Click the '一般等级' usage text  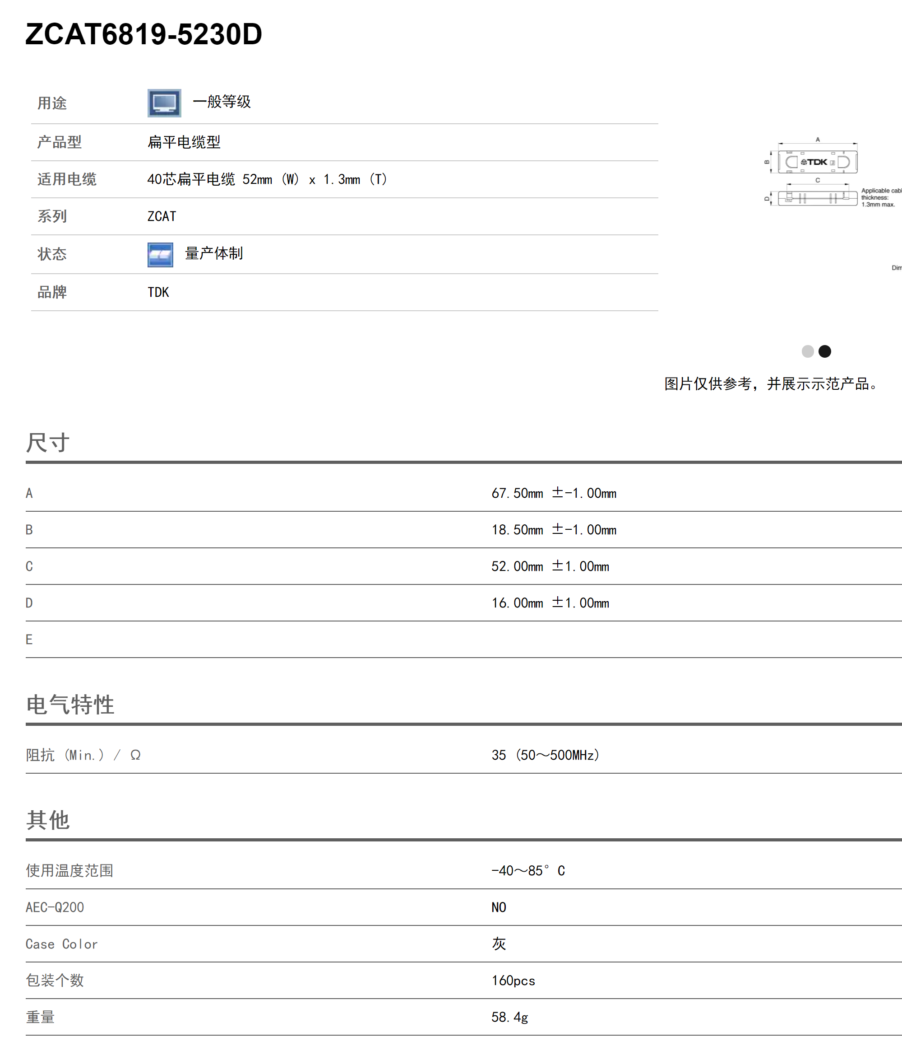[222, 102]
